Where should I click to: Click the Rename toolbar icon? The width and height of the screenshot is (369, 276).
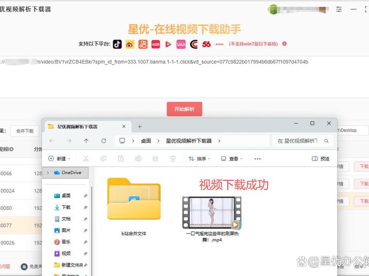(x=138, y=159)
